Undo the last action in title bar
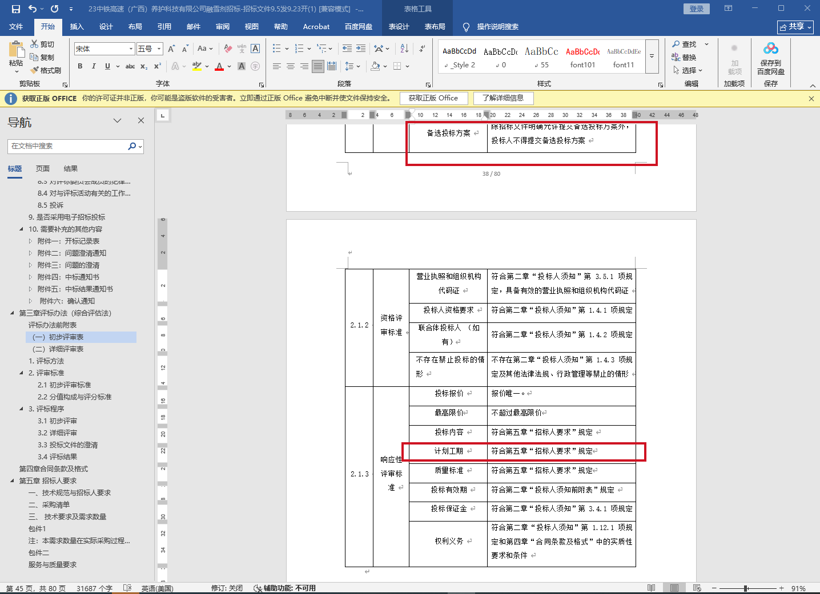820x594 pixels. [33, 9]
